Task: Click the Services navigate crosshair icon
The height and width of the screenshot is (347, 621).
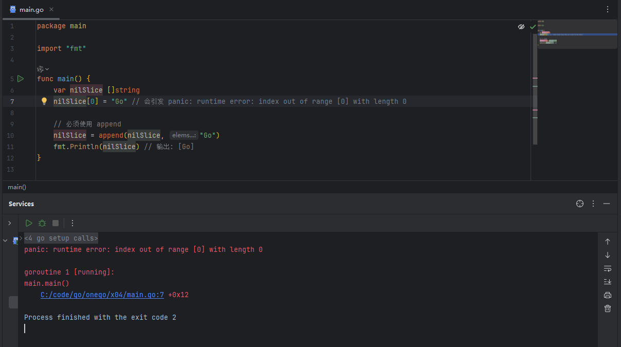Action: pos(580,204)
